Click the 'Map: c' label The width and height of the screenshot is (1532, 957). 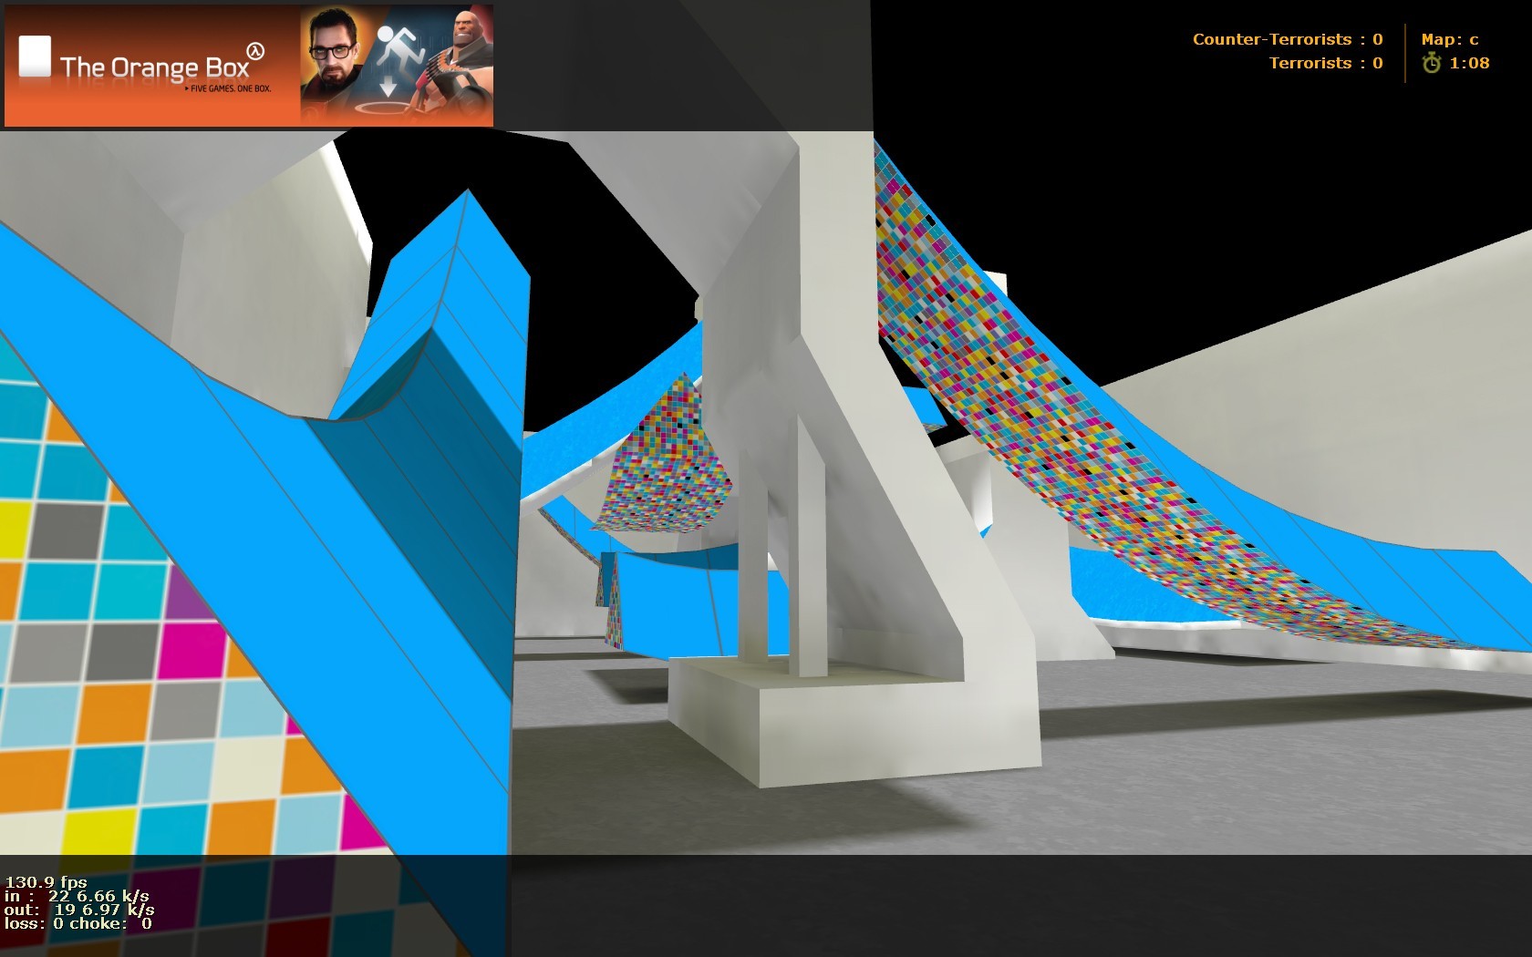pyautogui.click(x=1449, y=39)
